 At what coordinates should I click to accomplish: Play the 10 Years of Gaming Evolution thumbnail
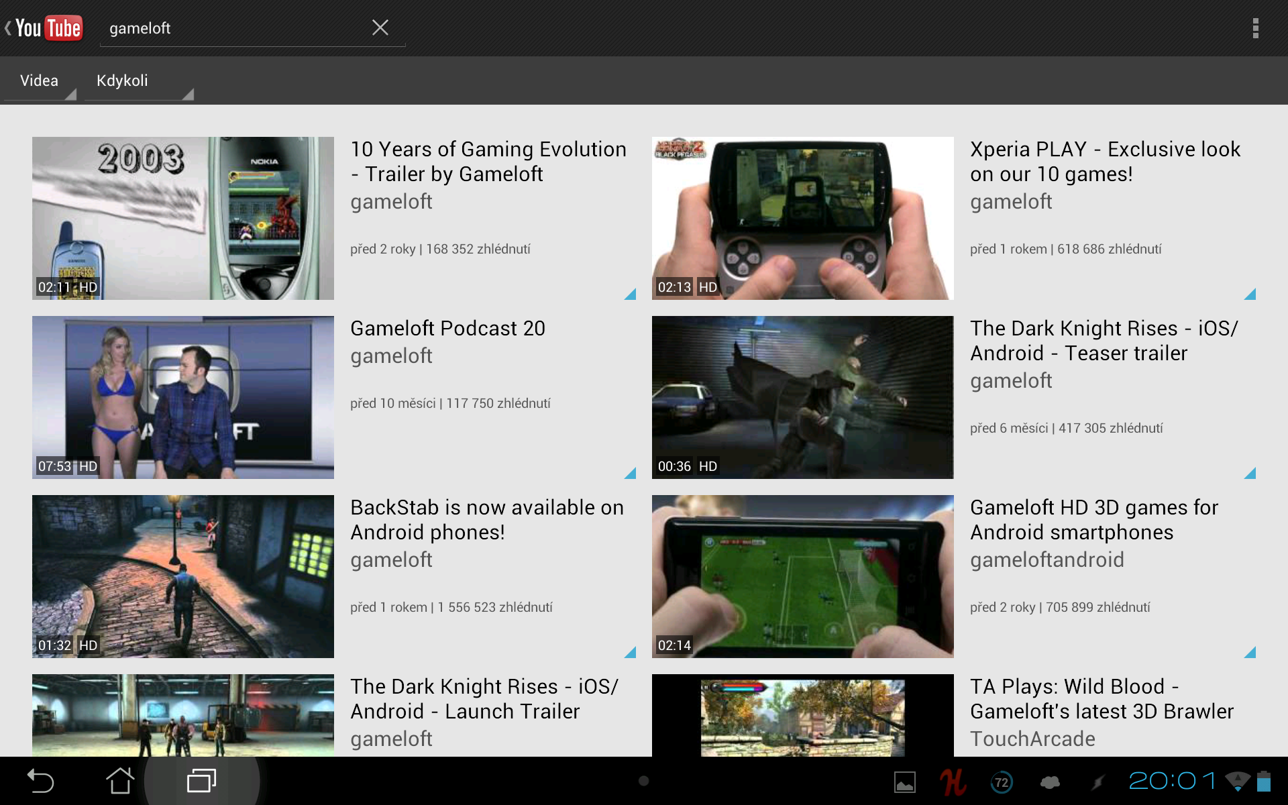pyautogui.click(x=183, y=218)
